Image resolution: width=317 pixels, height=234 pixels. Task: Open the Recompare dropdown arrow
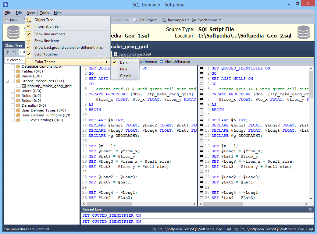tap(188, 20)
